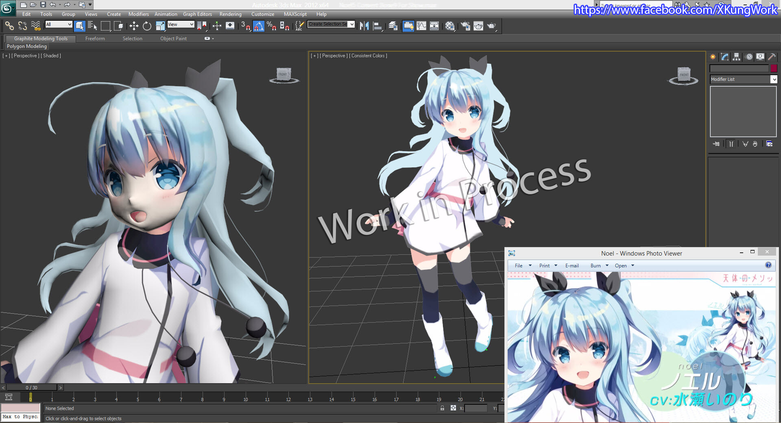Open the Manage Layers dialog
The width and height of the screenshot is (781, 423).
pyautogui.click(x=393, y=26)
